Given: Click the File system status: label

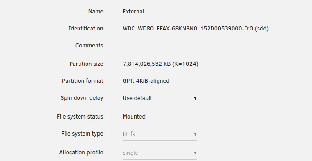Looking at the screenshot, I should pyautogui.click(x=81, y=117).
